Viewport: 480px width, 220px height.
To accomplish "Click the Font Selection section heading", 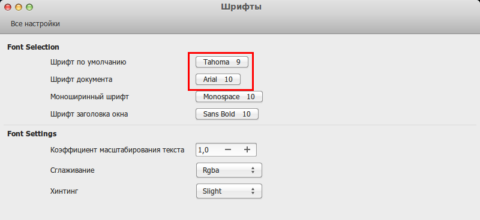I will click(x=33, y=47).
